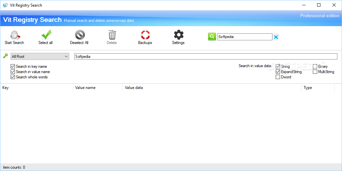The image size is (342, 171).
Task: Sort by the Key column header
Action: (x=37, y=88)
